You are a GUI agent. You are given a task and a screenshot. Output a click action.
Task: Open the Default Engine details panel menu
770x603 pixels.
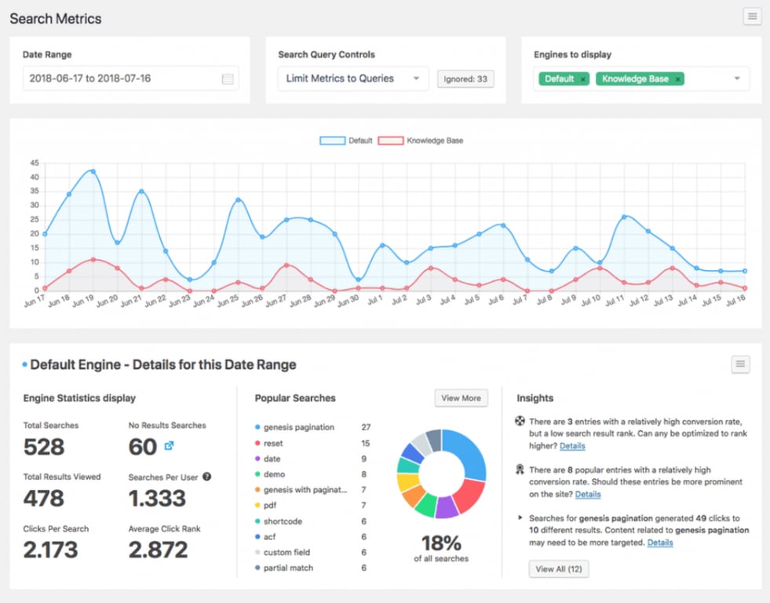click(739, 364)
